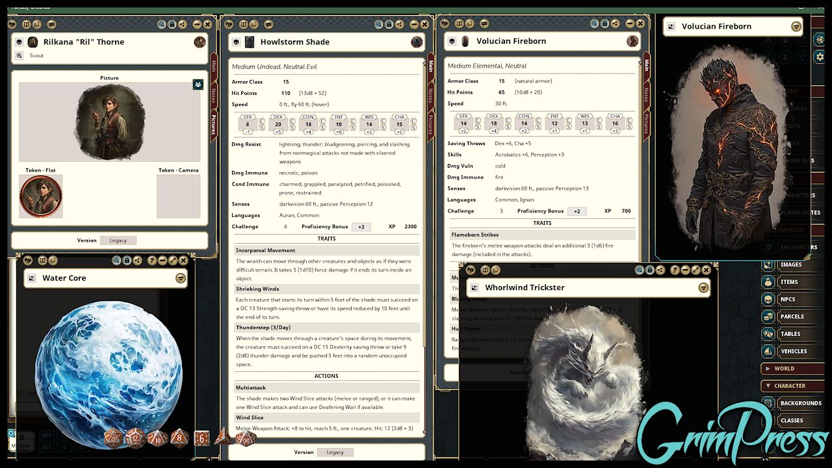Open the ITEMS sidebar button

[792, 282]
